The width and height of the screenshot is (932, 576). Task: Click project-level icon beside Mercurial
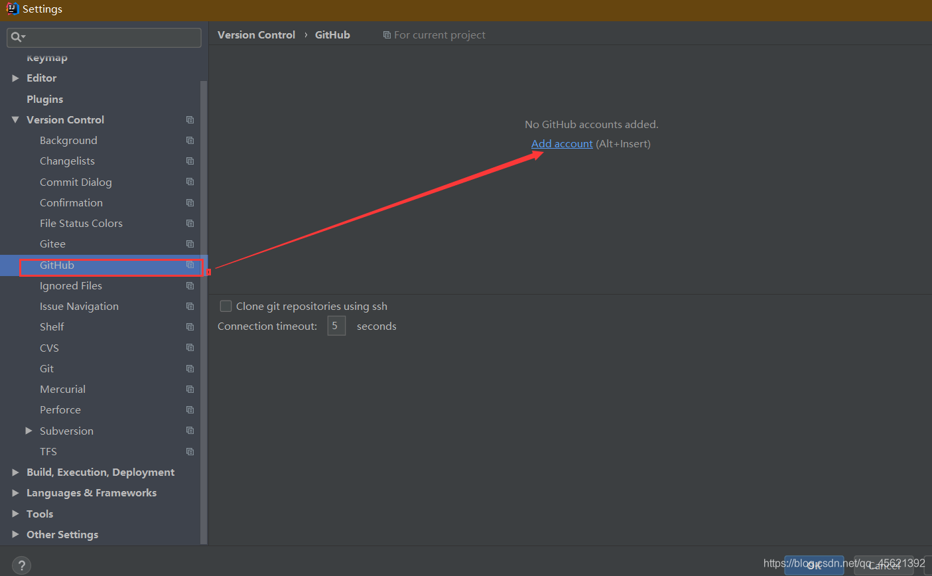190,390
